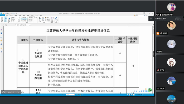This screenshot has width=184, height=104.
Task: Open the Edit (编辑) ribbon tab
Action: tap(16, 15)
